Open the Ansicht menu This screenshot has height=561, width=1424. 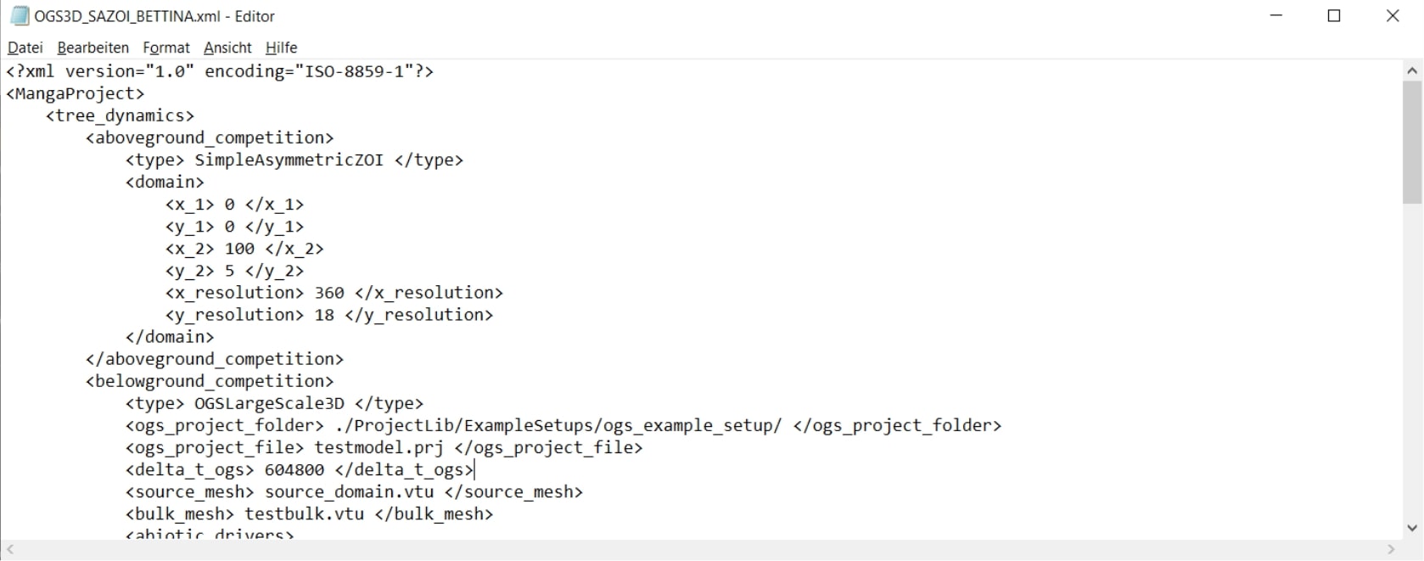(x=227, y=48)
